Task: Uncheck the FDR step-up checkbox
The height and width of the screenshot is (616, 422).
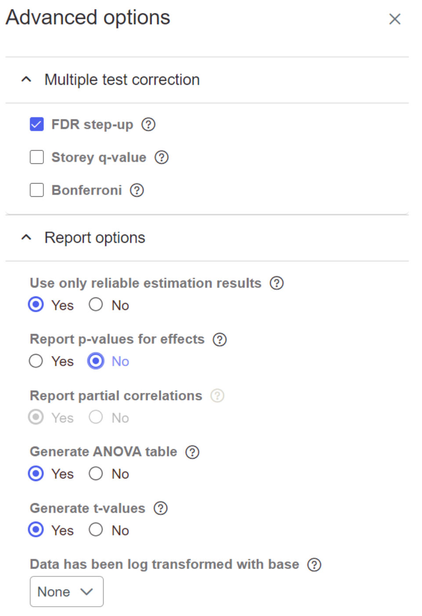Action: pyautogui.click(x=37, y=125)
